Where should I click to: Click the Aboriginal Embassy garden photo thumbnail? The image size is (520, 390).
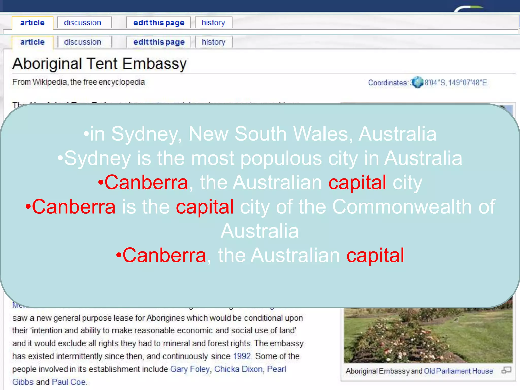point(428,335)
